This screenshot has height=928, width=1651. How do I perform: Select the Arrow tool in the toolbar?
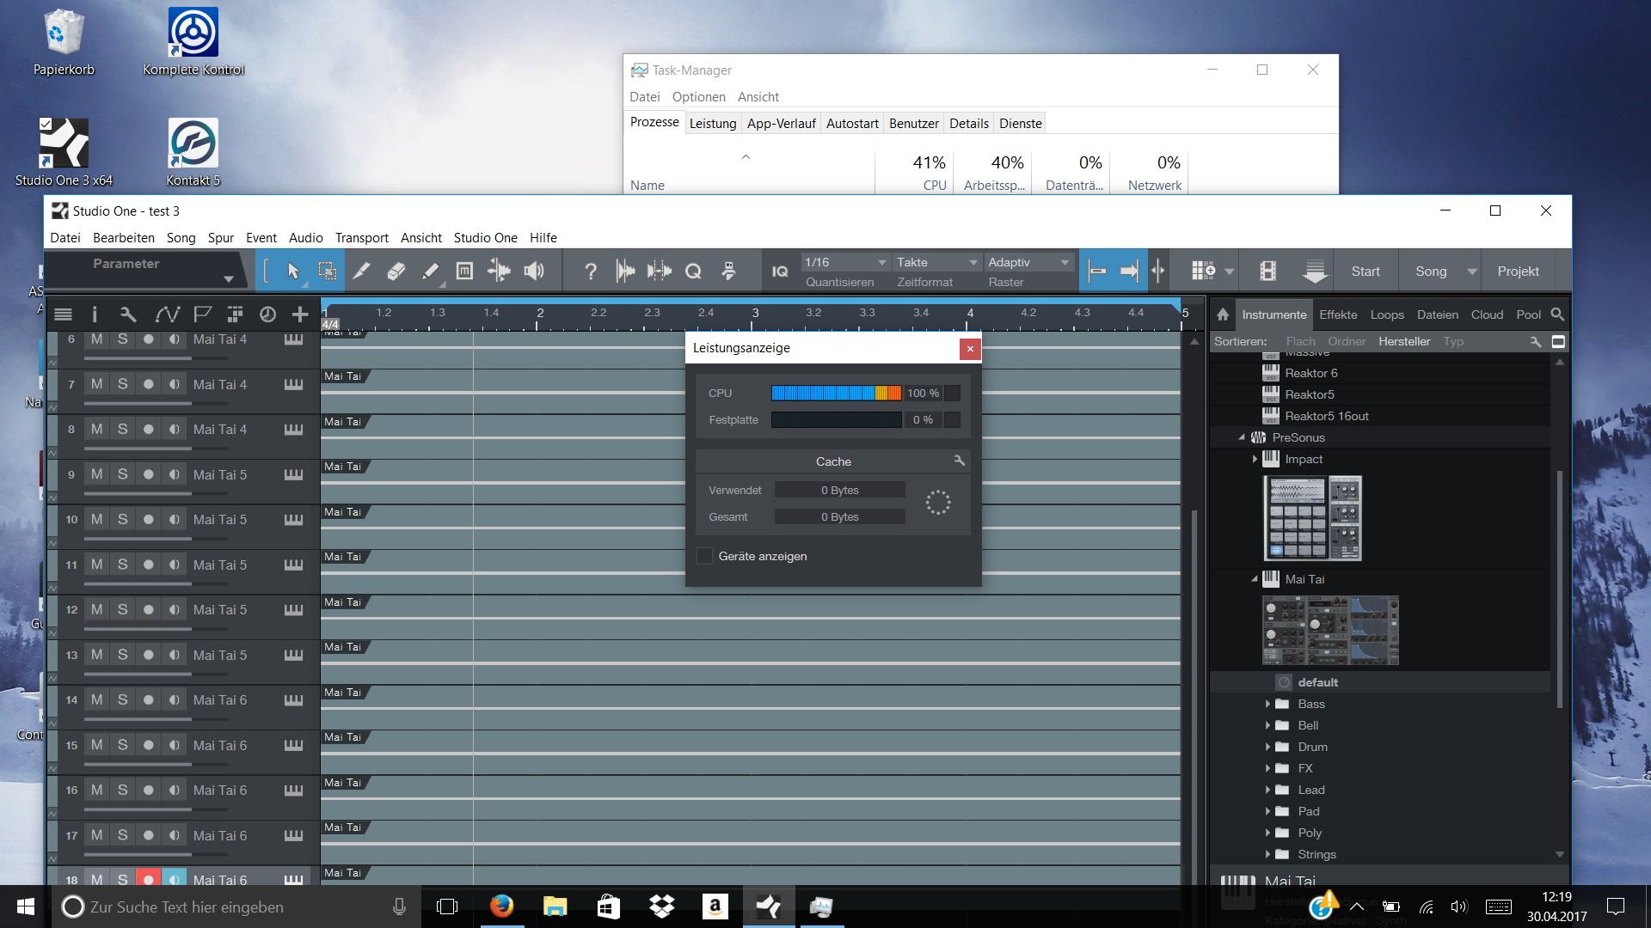(x=293, y=272)
